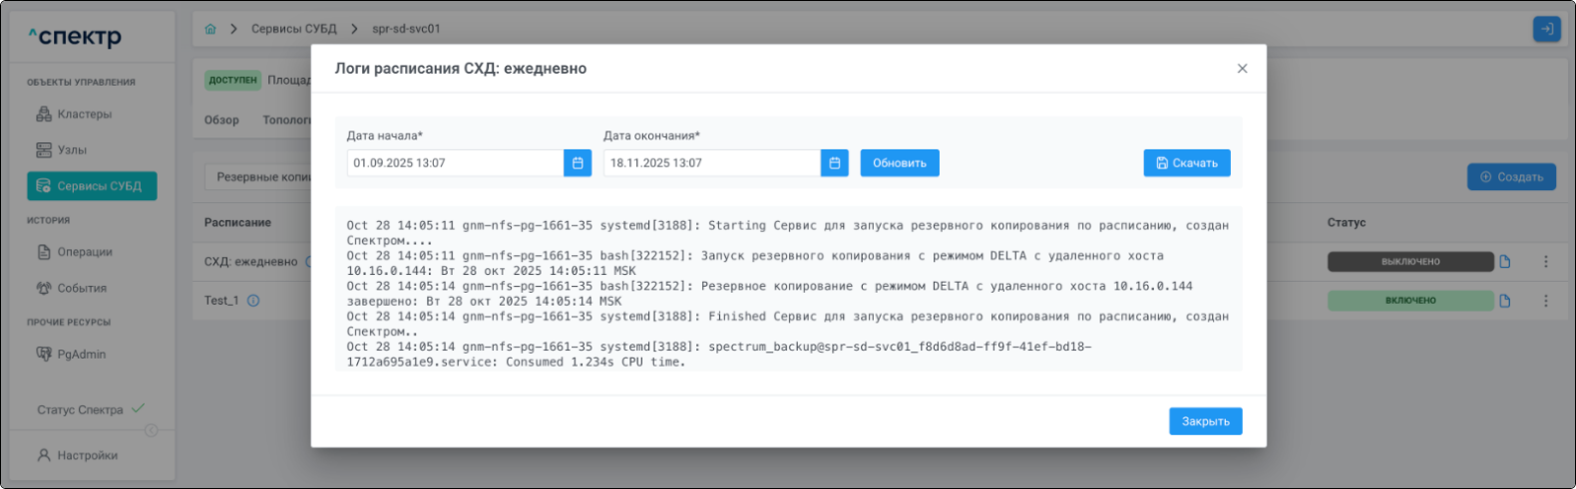Download logs with Скачать button

[1186, 163]
